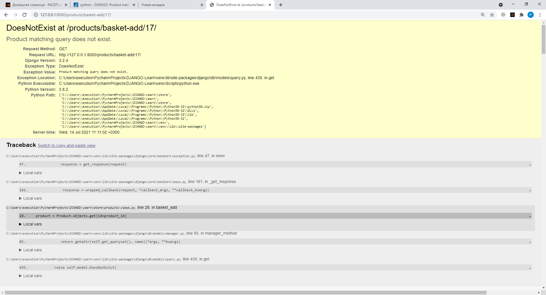This screenshot has height=295, width=546.
Task: Expand Local vars under exception.py frame
Action: click(x=30, y=172)
